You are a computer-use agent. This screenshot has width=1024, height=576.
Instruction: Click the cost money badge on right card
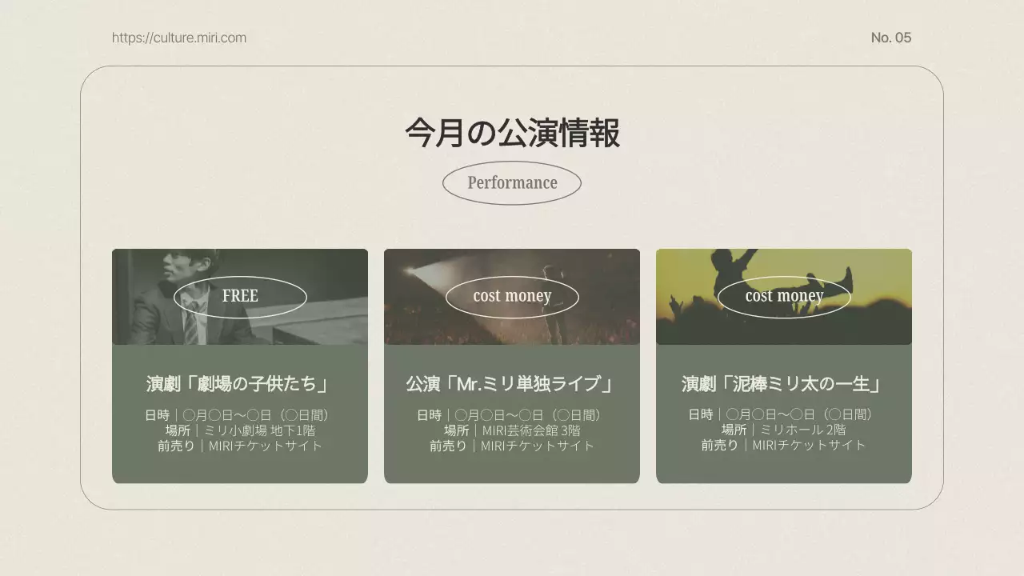pyautogui.click(x=784, y=296)
